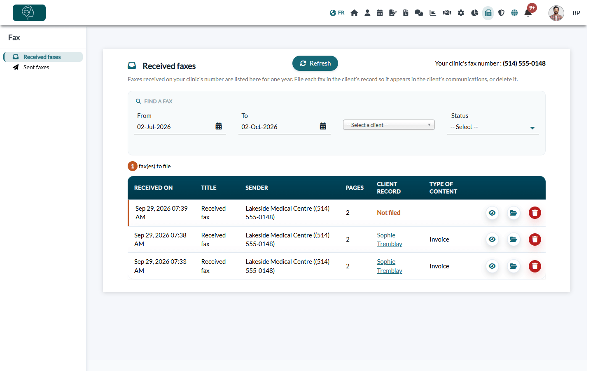The width and height of the screenshot is (593, 371).
Task: Delete the 07:33 AM fax
Action: pyautogui.click(x=535, y=266)
